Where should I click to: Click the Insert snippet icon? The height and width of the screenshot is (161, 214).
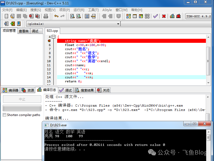click(6, 24)
